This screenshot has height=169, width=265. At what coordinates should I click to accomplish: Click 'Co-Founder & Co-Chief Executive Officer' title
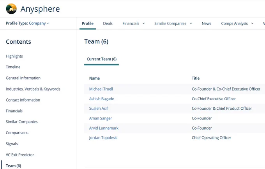pyautogui.click(x=226, y=89)
